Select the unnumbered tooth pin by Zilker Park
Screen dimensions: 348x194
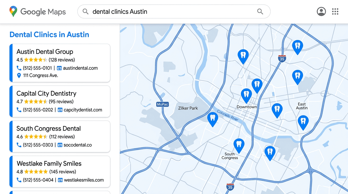pyautogui.click(x=212, y=119)
